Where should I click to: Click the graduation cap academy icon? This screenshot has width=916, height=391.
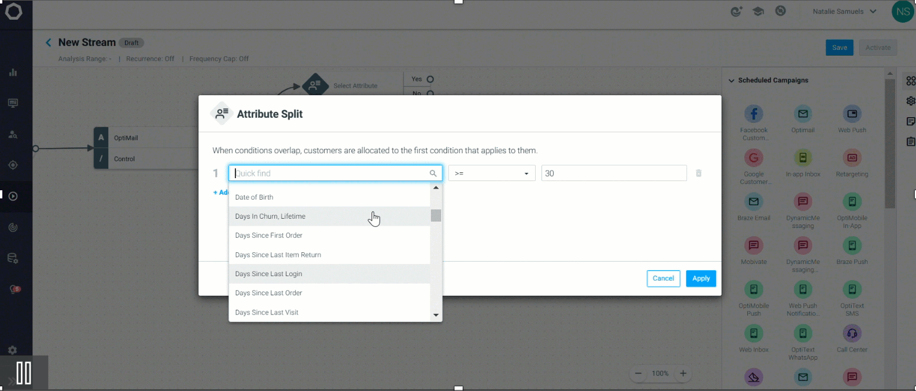[758, 12]
